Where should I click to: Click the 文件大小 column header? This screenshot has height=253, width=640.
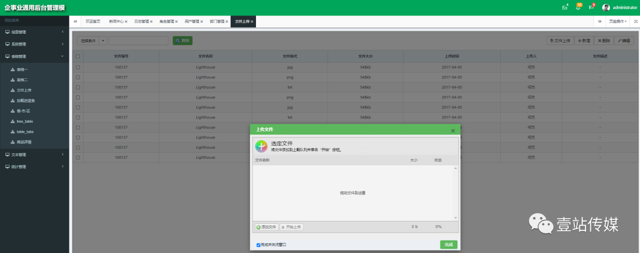tap(365, 56)
